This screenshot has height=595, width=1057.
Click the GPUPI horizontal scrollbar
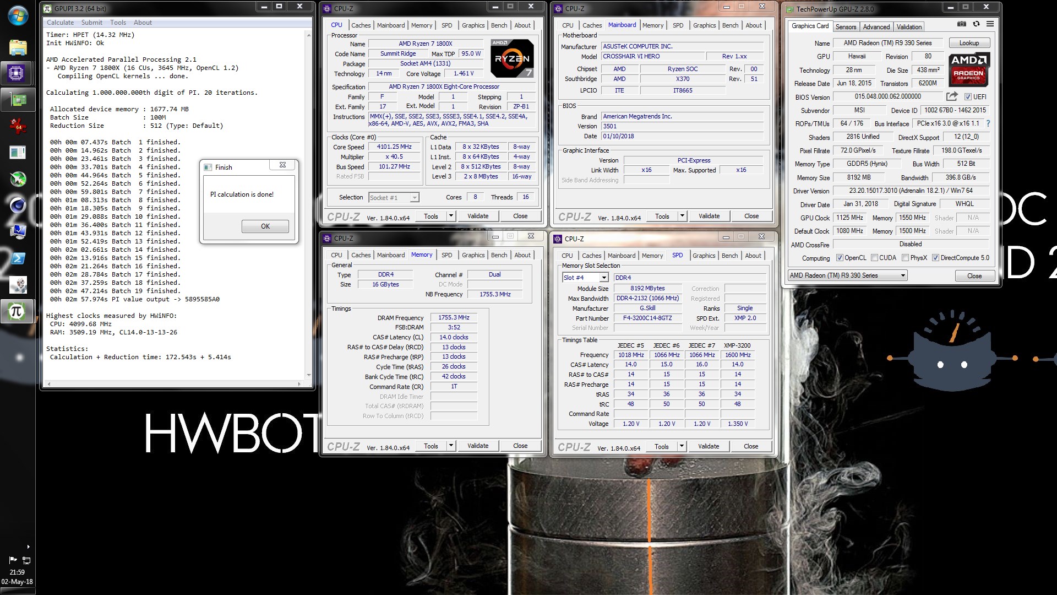click(173, 383)
